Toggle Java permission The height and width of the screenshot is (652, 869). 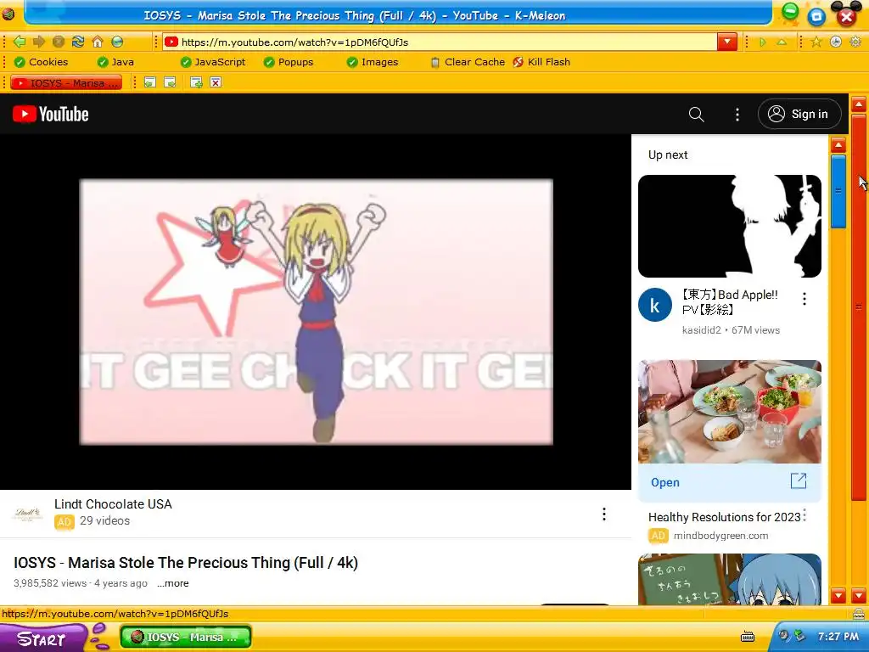click(x=115, y=62)
